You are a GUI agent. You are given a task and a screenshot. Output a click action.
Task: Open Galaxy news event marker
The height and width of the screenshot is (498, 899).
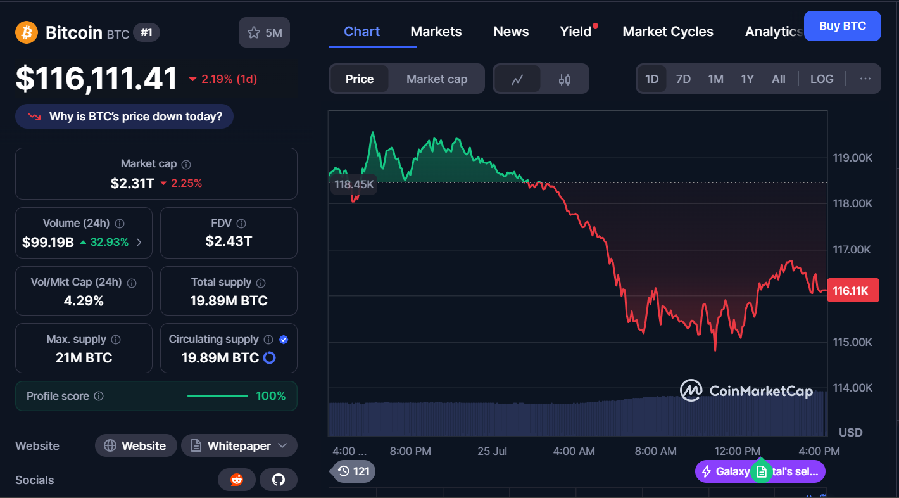click(x=760, y=471)
